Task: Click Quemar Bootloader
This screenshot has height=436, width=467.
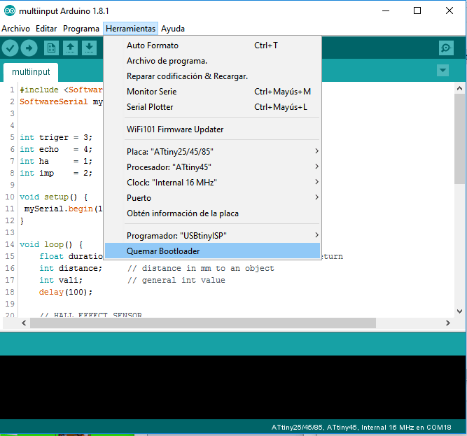Action: coord(212,251)
